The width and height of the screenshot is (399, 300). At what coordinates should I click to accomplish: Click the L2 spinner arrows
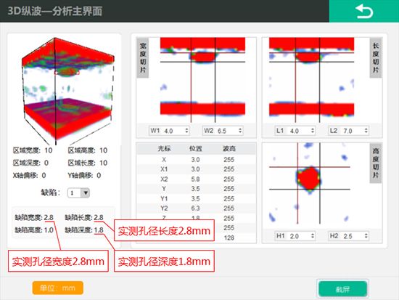366,131
